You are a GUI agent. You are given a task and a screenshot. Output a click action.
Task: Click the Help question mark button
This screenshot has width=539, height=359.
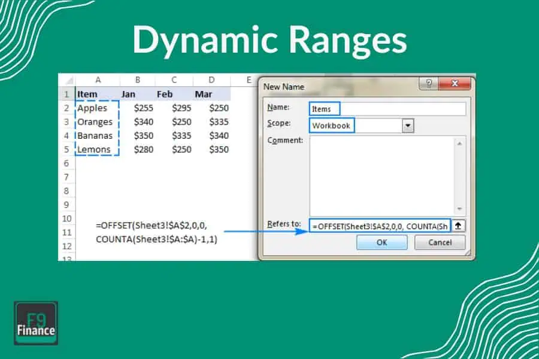coord(428,84)
